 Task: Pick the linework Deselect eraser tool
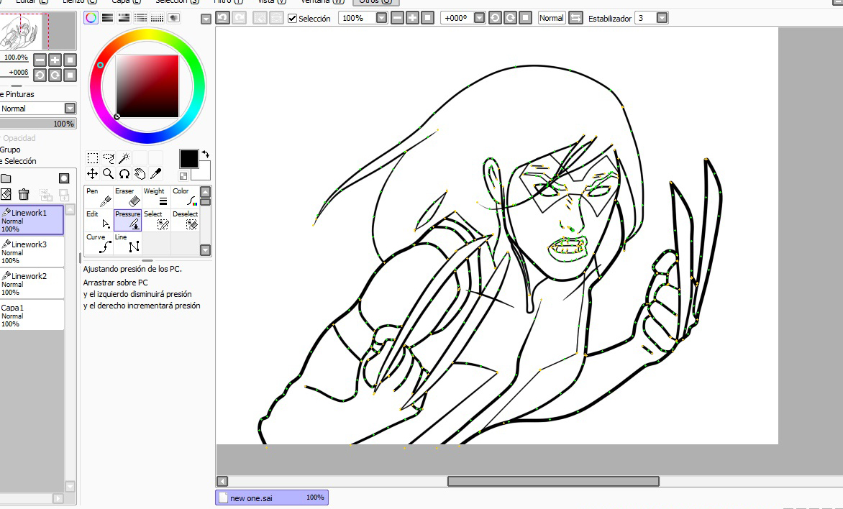pyautogui.click(x=185, y=220)
